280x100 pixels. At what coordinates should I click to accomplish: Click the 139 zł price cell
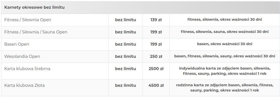[x=156, y=20]
